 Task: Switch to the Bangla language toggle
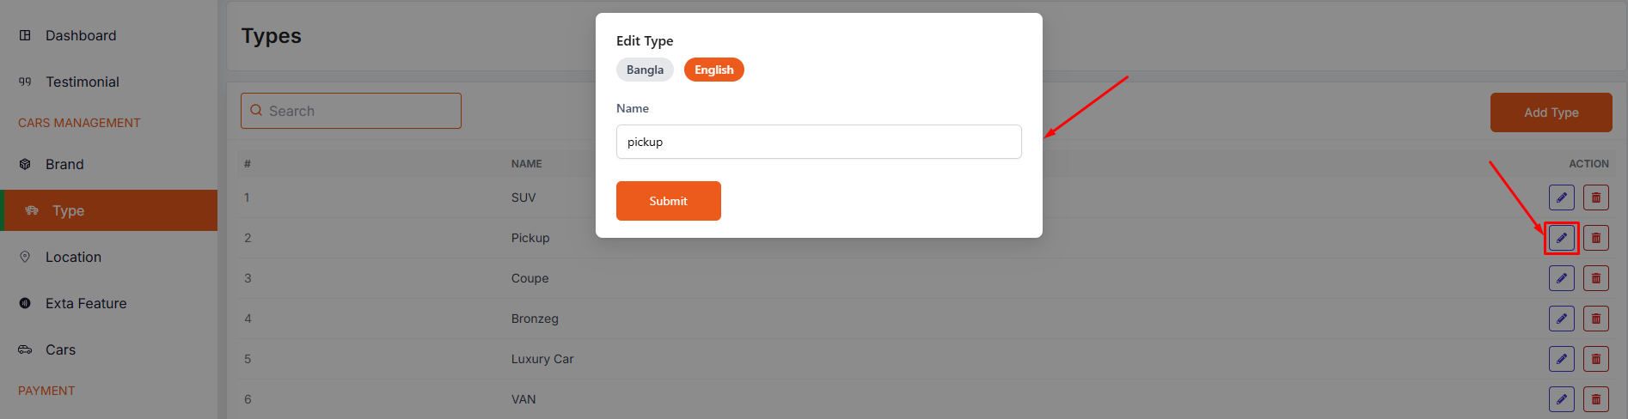645,70
